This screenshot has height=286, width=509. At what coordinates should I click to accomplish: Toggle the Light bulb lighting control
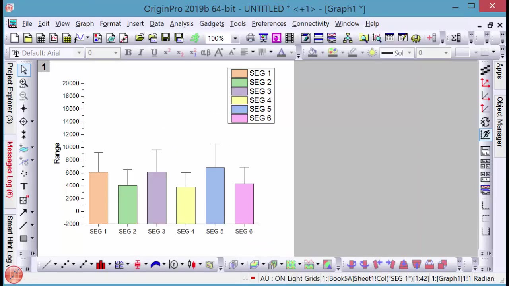pyautogui.click(x=372, y=53)
